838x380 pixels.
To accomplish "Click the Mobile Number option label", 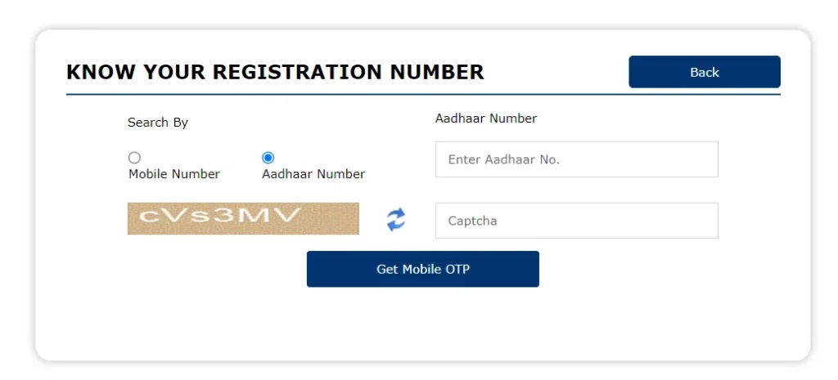I will (174, 174).
